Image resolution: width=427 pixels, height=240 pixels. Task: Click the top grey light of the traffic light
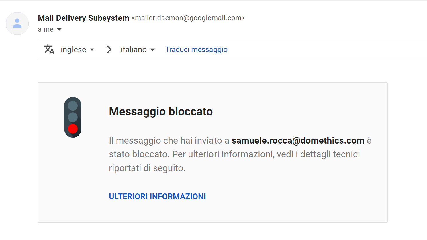[73, 106]
